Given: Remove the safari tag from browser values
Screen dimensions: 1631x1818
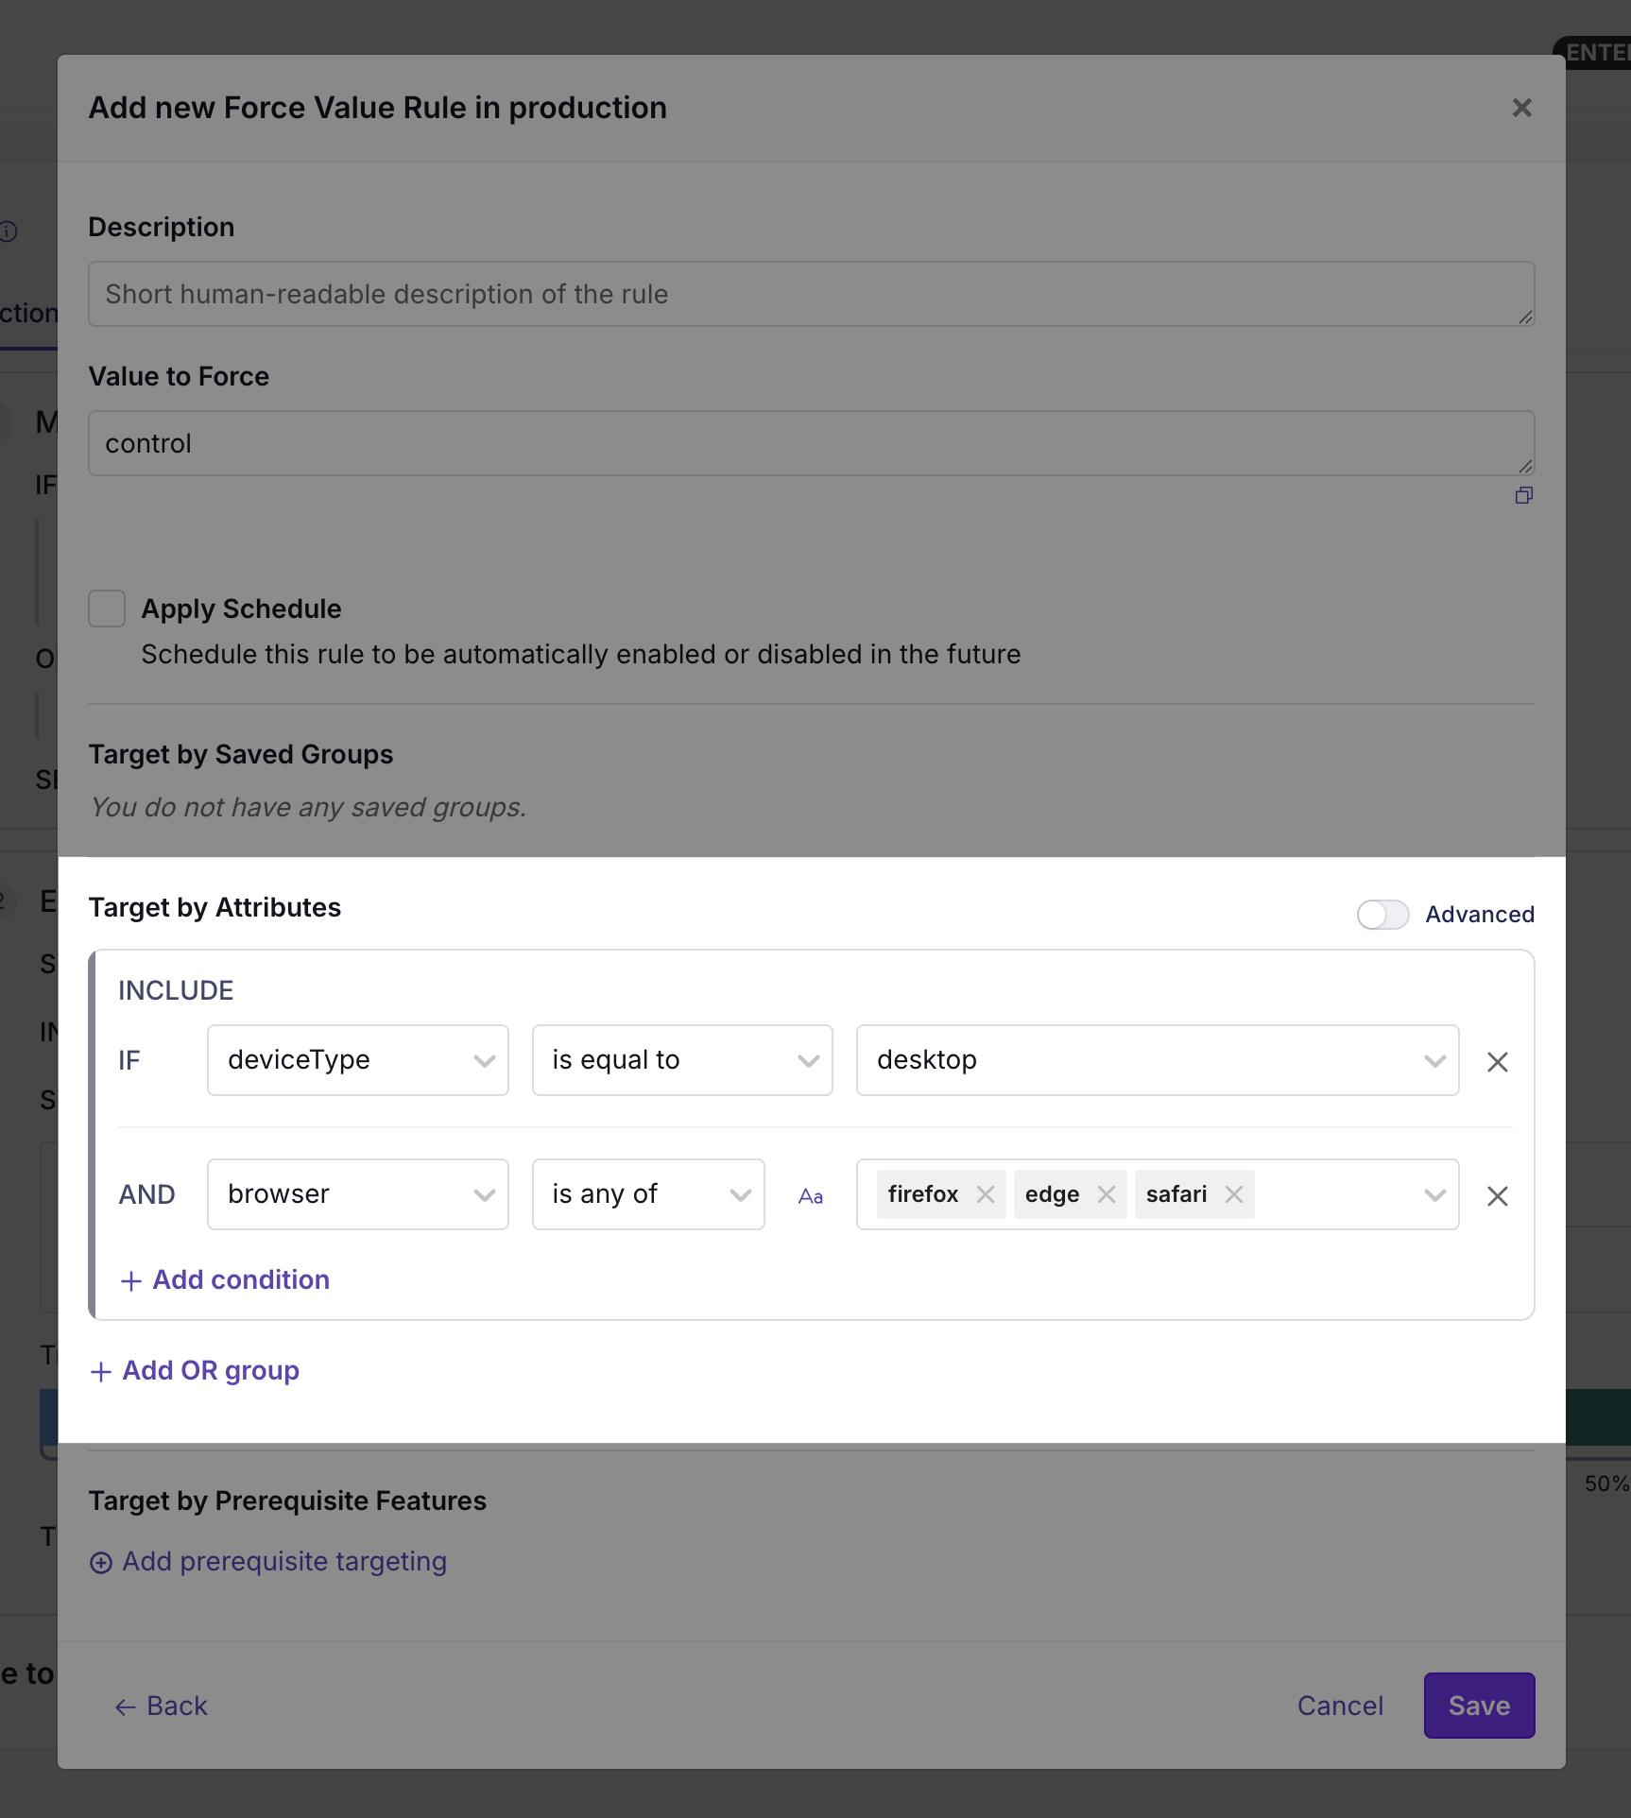Looking at the screenshot, I should pyautogui.click(x=1233, y=1193).
